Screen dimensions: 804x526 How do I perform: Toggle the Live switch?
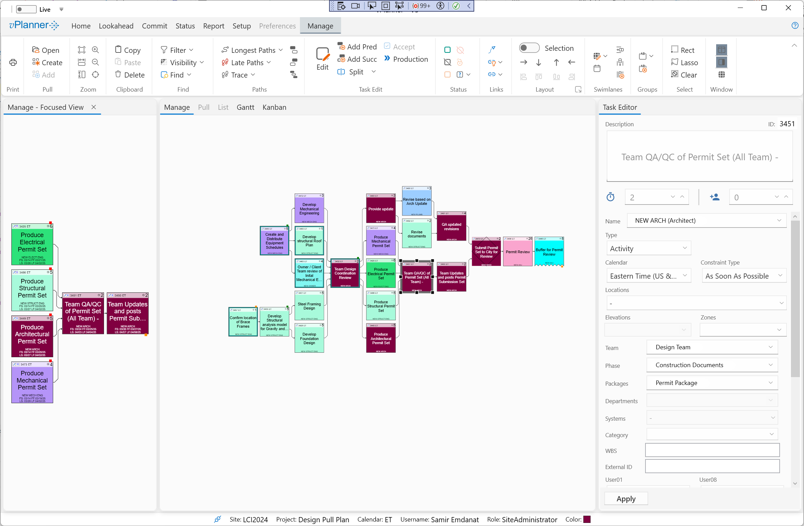(x=26, y=9)
